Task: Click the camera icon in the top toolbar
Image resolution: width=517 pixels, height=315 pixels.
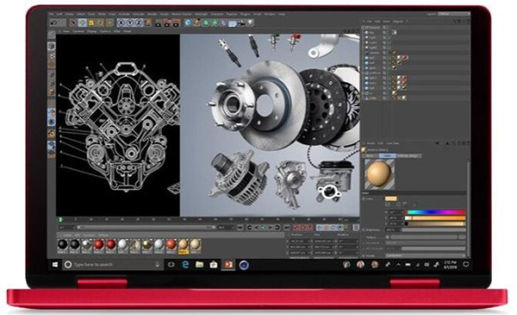Action: point(241,22)
